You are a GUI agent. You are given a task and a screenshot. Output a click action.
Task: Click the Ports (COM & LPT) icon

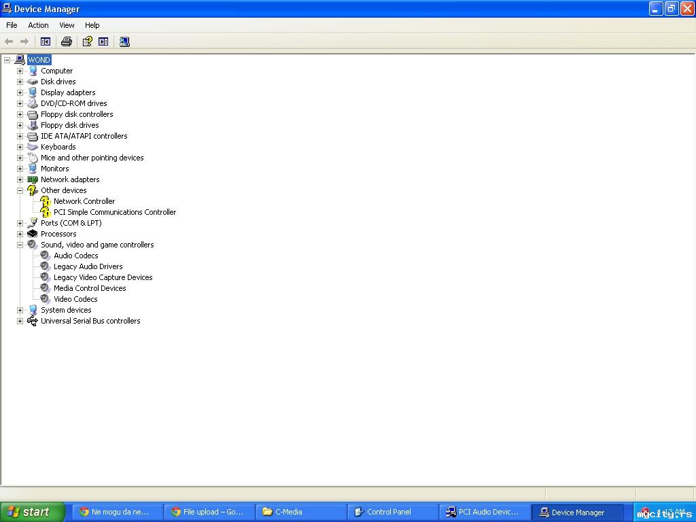[33, 223]
